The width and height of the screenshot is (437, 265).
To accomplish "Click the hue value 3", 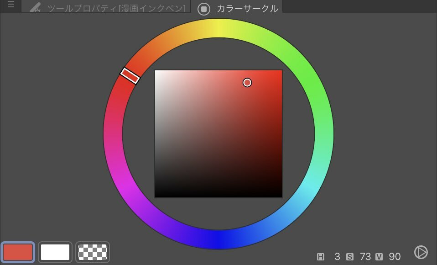I will click(337, 256).
